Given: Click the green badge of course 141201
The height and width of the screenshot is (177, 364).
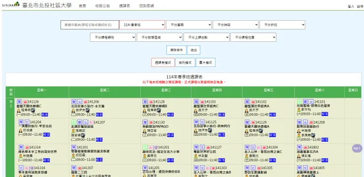Looking at the screenshot, I should (x=145, y=147).
